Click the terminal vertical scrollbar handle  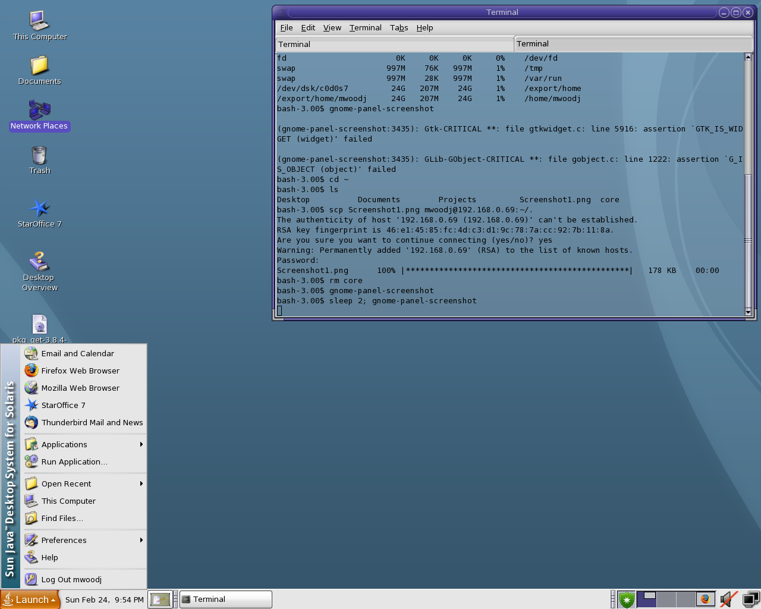[748, 241]
